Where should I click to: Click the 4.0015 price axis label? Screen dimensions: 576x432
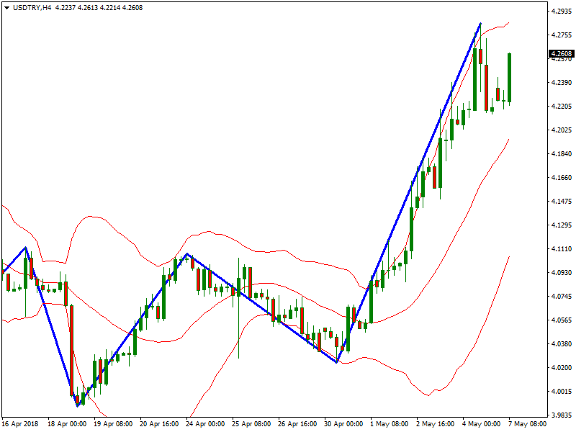point(561,392)
